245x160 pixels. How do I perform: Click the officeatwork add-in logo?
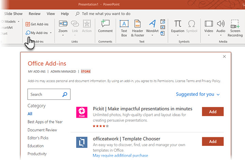click(82, 142)
